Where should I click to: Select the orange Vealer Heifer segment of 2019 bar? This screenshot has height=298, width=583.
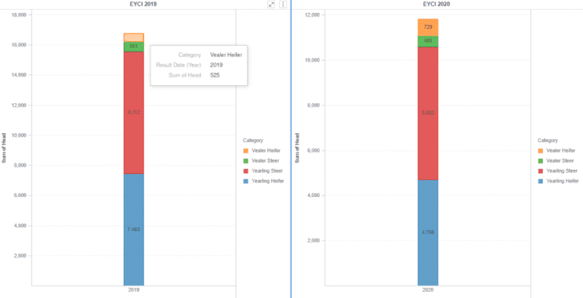pos(134,37)
